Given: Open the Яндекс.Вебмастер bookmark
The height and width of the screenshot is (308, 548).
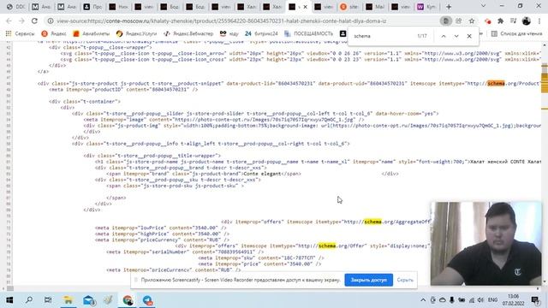Looking at the screenshot, I should click(188, 34).
